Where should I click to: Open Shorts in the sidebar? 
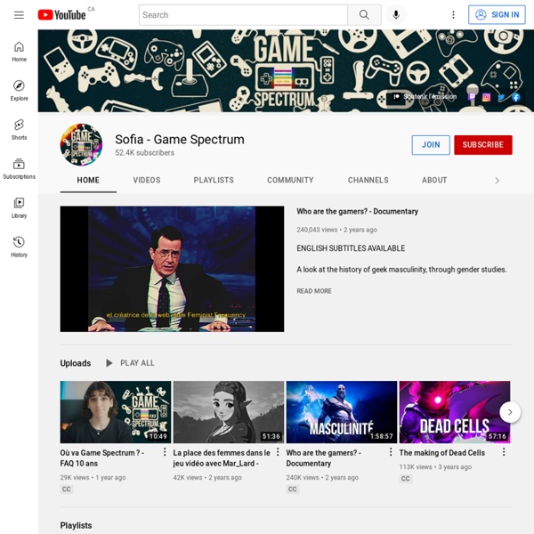(19, 130)
